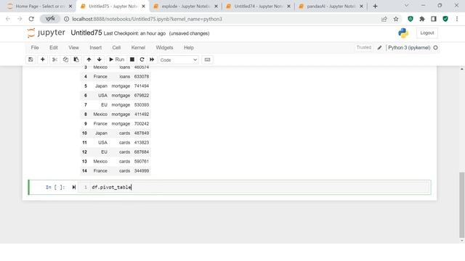Click the Trusted notebook indicator
Viewport: 465px width, 261px height.
363,47
